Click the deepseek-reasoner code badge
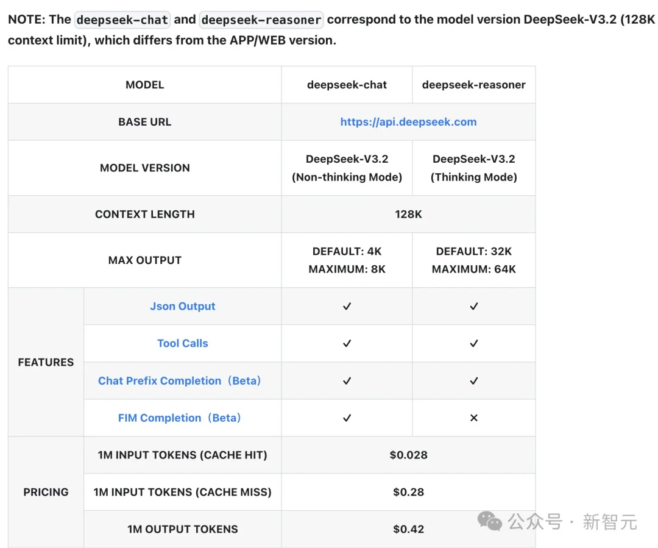Image resolution: width=658 pixels, height=548 pixels. 261,20
